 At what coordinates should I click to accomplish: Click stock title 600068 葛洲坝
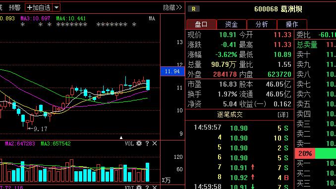(x=278, y=9)
